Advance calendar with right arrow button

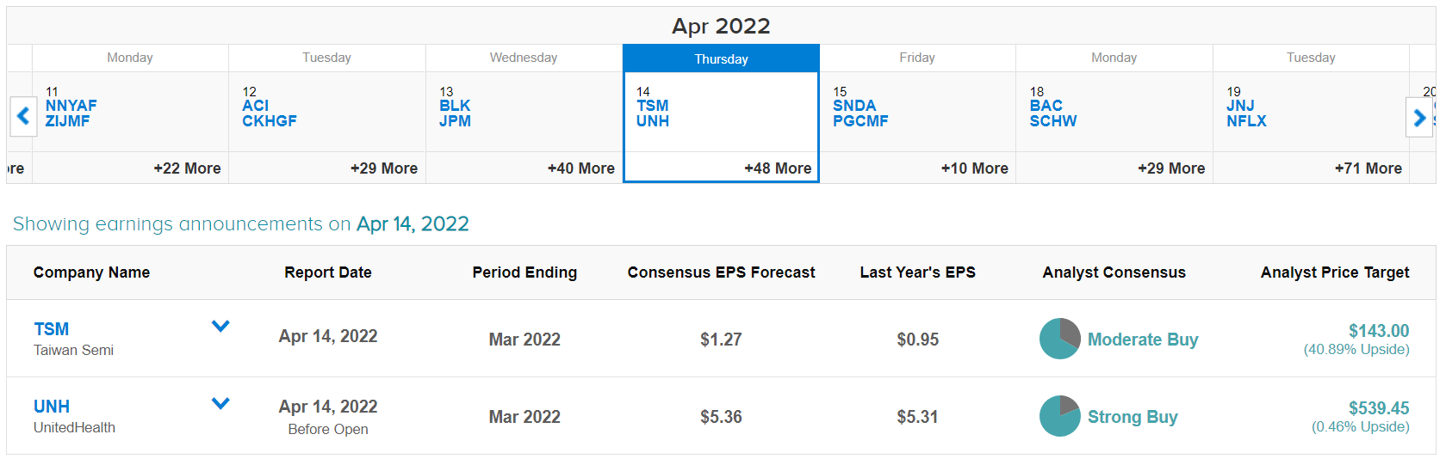pyautogui.click(x=1419, y=116)
